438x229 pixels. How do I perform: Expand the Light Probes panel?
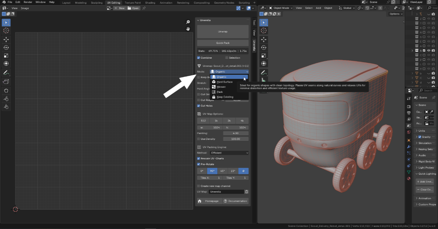(425, 168)
